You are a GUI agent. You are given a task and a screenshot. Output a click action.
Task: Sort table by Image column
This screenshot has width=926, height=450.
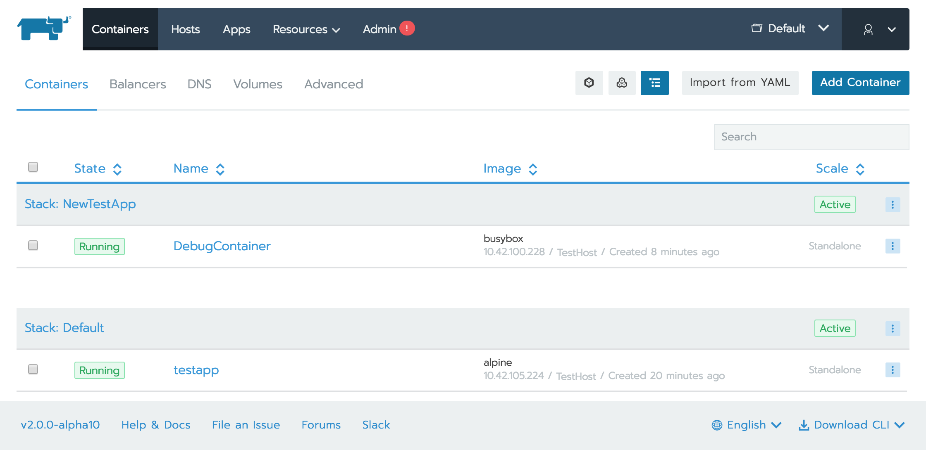click(x=511, y=168)
